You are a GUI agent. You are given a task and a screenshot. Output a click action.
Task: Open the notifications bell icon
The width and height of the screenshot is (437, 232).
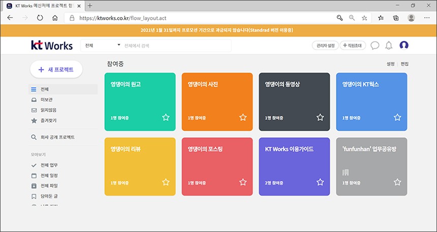pos(389,46)
